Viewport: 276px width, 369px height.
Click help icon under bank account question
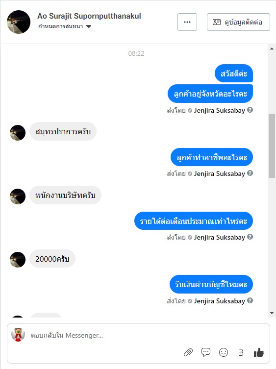(250, 300)
